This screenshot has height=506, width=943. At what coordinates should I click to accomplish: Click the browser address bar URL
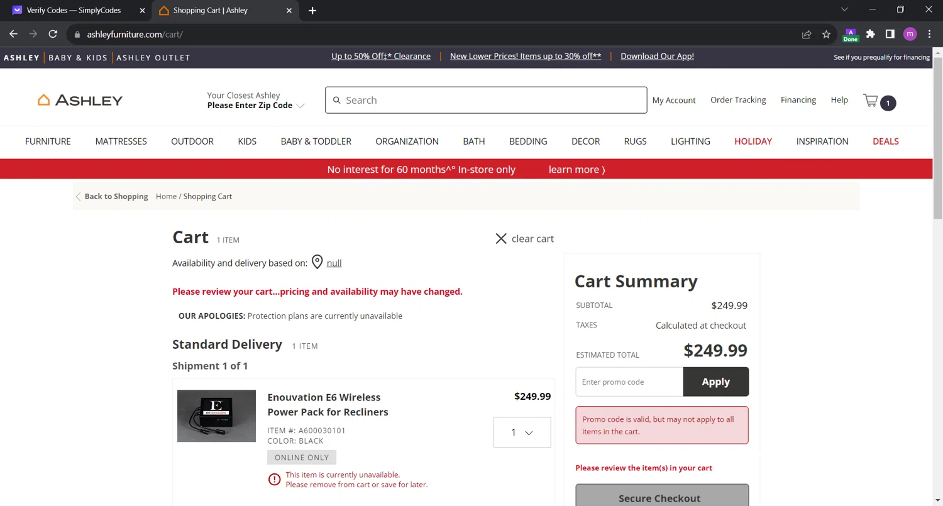pyautogui.click(x=135, y=35)
